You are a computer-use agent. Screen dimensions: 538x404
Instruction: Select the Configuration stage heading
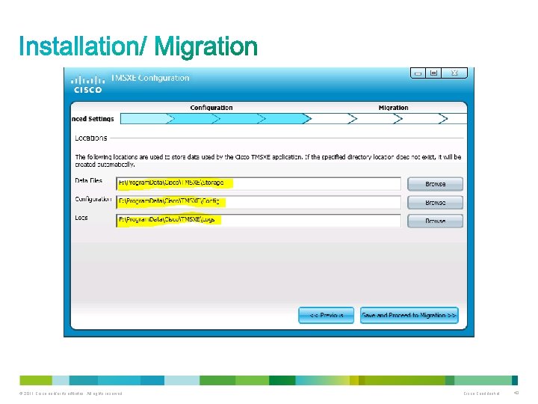pyautogui.click(x=211, y=108)
